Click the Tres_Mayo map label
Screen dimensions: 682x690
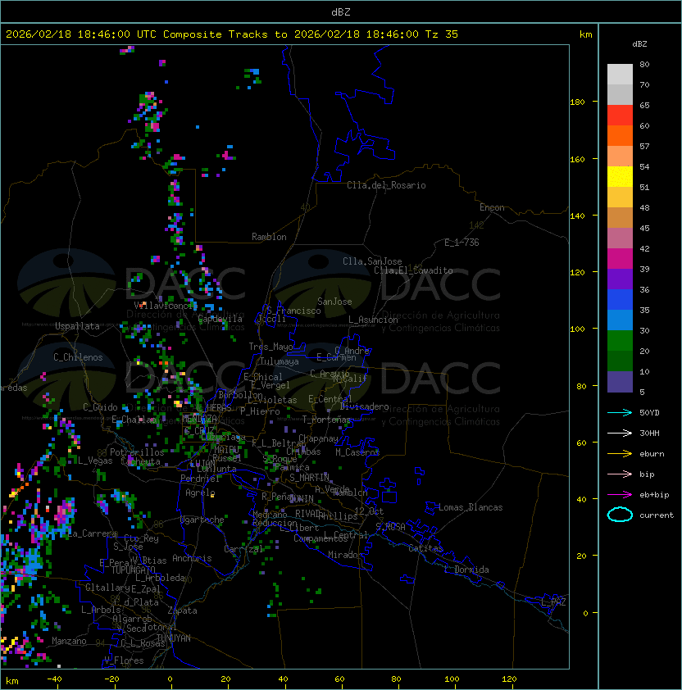tap(271, 347)
